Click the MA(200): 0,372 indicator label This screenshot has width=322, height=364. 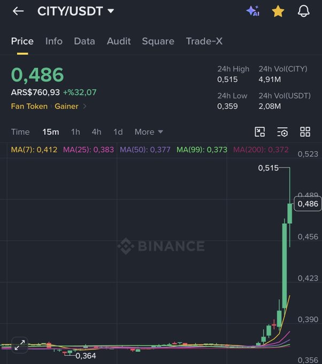tap(261, 149)
